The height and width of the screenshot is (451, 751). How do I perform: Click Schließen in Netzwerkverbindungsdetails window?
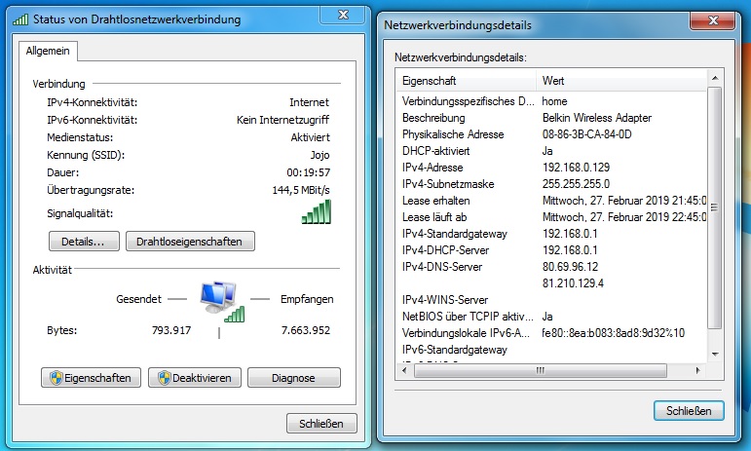click(689, 411)
